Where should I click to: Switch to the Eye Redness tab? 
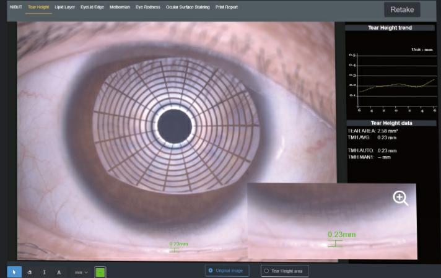coord(148,7)
